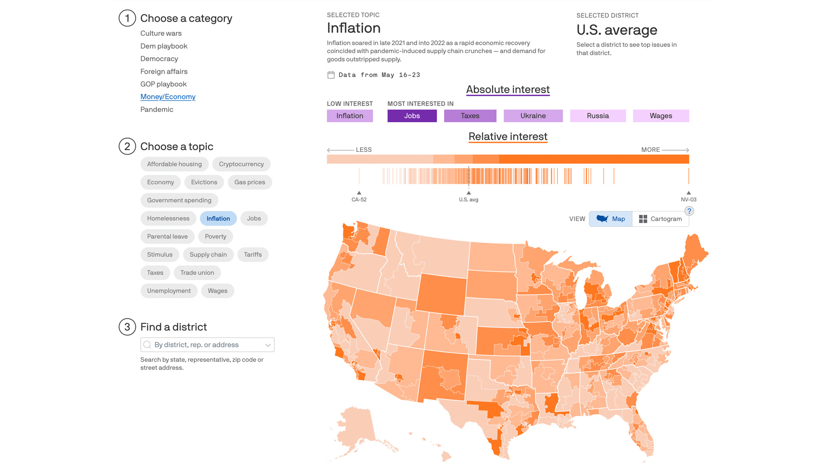Image resolution: width=829 pixels, height=466 pixels.
Task: Click the calendar/date icon near data label
Action: [331, 75]
